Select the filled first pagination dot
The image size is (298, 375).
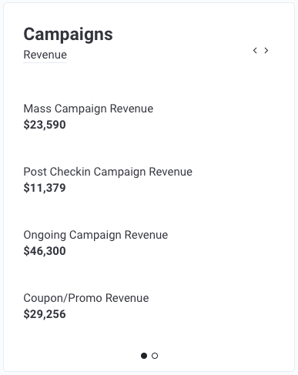click(144, 356)
